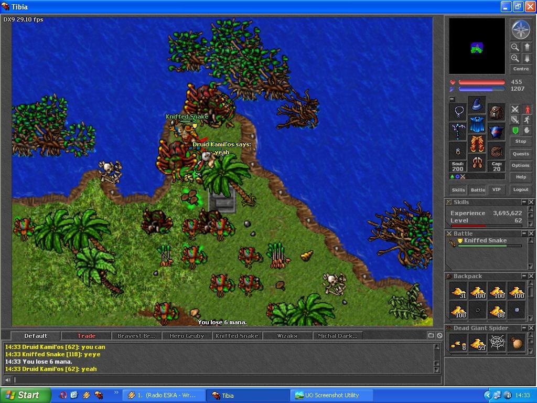537x403 pixels.
Task: Pick the spider silk web in Dead Giant Spider
Action: coord(497,343)
